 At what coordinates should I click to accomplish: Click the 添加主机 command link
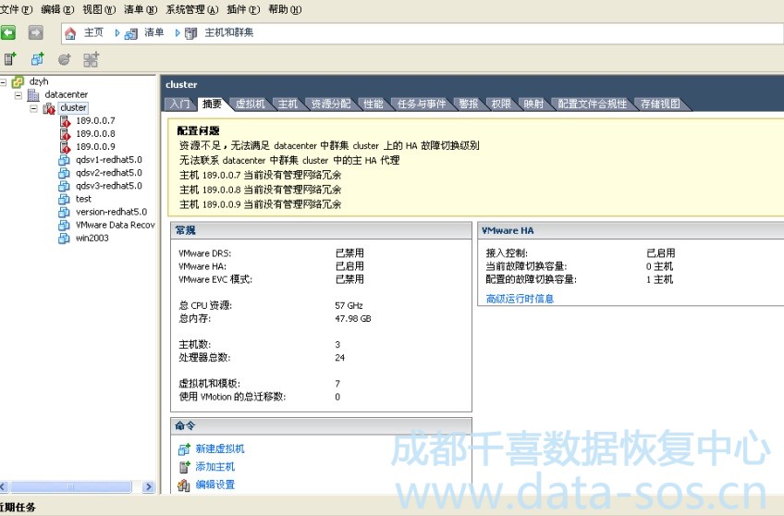coord(215,467)
